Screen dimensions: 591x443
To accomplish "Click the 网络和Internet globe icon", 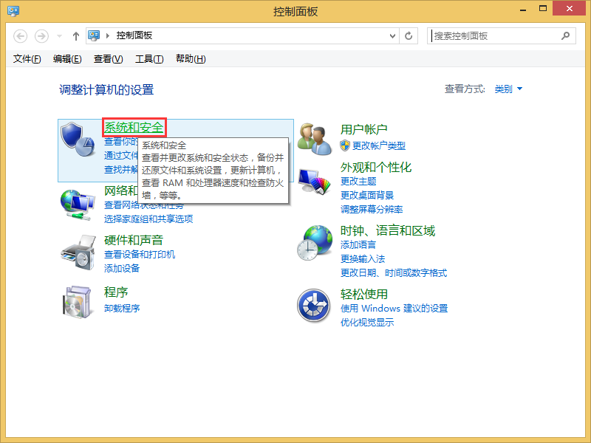I will click(x=77, y=203).
